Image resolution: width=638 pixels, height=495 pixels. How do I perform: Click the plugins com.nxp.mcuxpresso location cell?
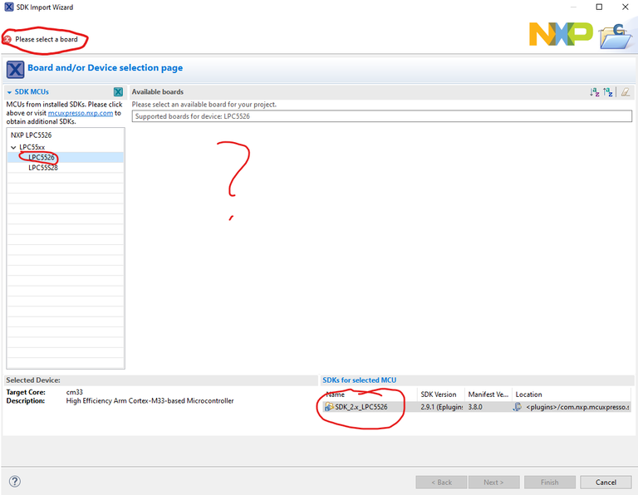pyautogui.click(x=577, y=407)
